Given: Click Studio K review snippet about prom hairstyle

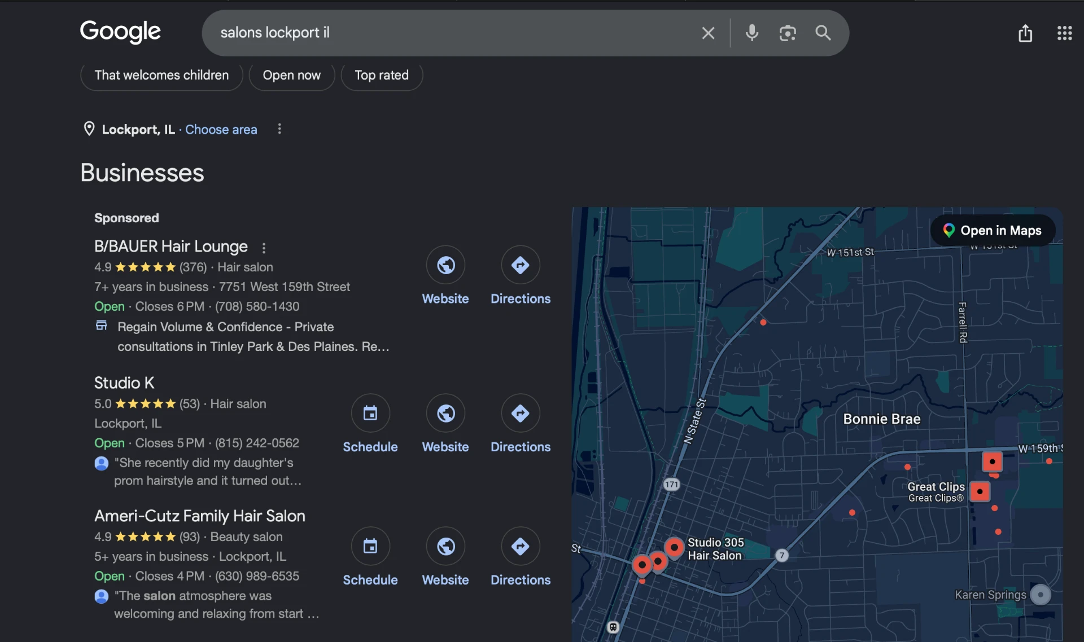Looking at the screenshot, I should coord(207,472).
